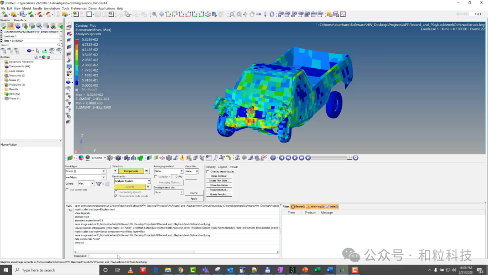Click the color wheel icon in results toolbar

(x=81, y=158)
